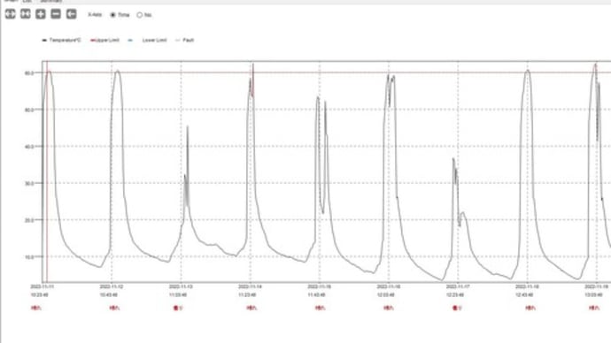
Task: Click the 2023-11-17 date axis label
Action: click(x=458, y=286)
